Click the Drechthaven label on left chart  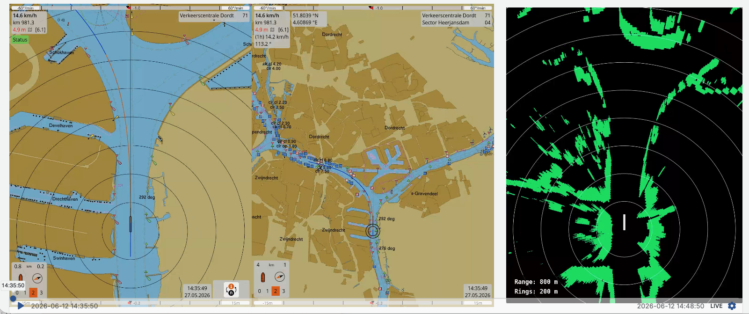coord(65,199)
